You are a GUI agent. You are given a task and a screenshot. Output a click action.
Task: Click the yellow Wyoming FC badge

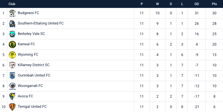[12, 55]
